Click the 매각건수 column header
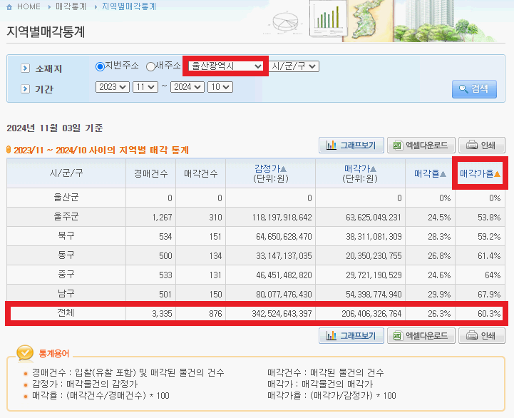 point(200,173)
